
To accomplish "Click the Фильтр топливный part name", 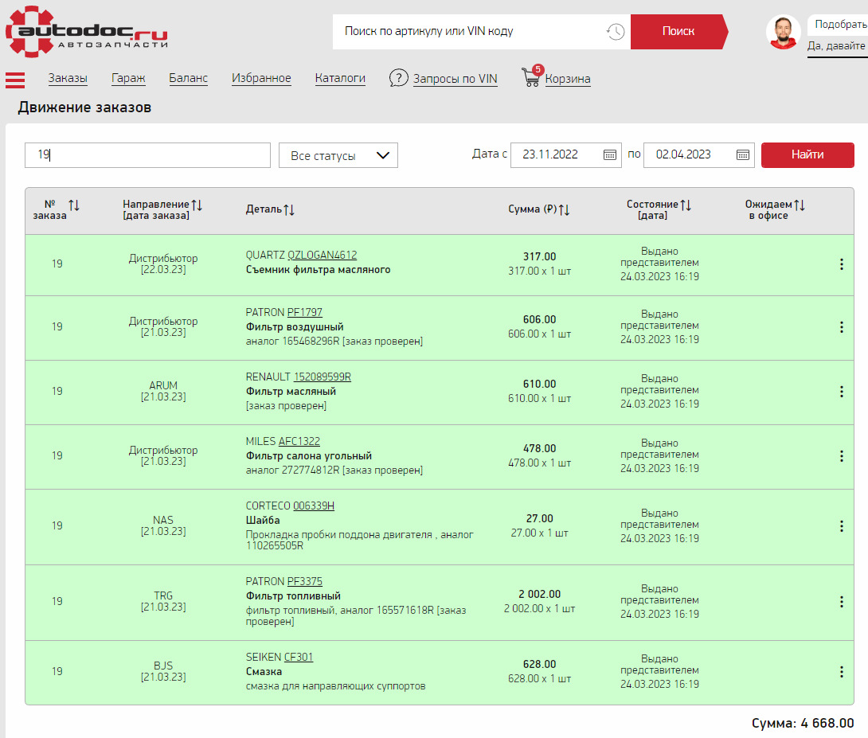I will click(x=293, y=596).
